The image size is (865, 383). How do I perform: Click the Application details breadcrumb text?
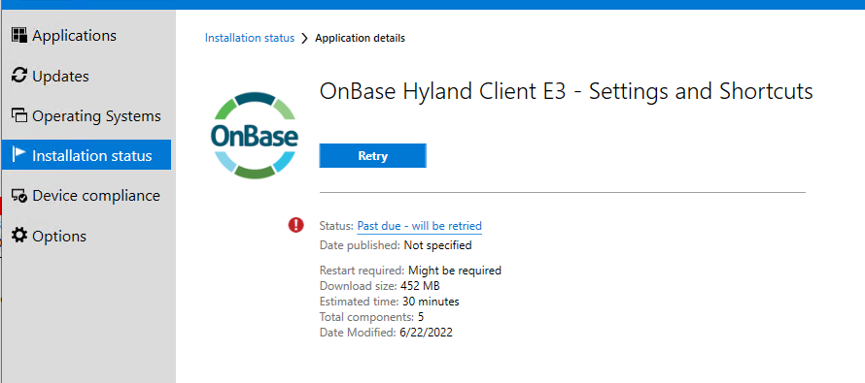361,38
